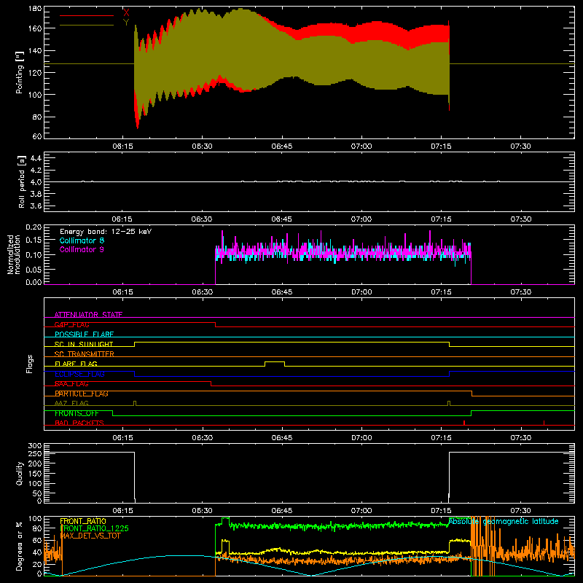
Task: Click the first BAD_PACKETS spike after 07:15
Action: 464,423
